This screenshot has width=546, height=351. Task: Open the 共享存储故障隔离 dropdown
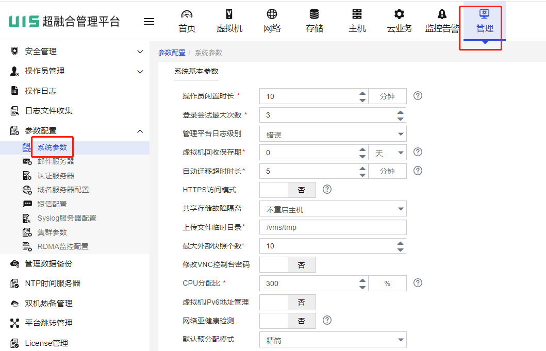333,209
